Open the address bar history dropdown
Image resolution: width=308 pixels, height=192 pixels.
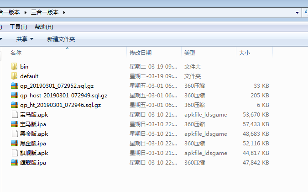297,13
